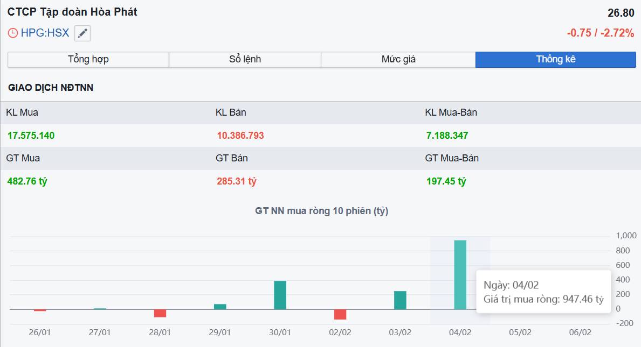Click the GT Mua label
This screenshot has height=347, width=641.
23,158
